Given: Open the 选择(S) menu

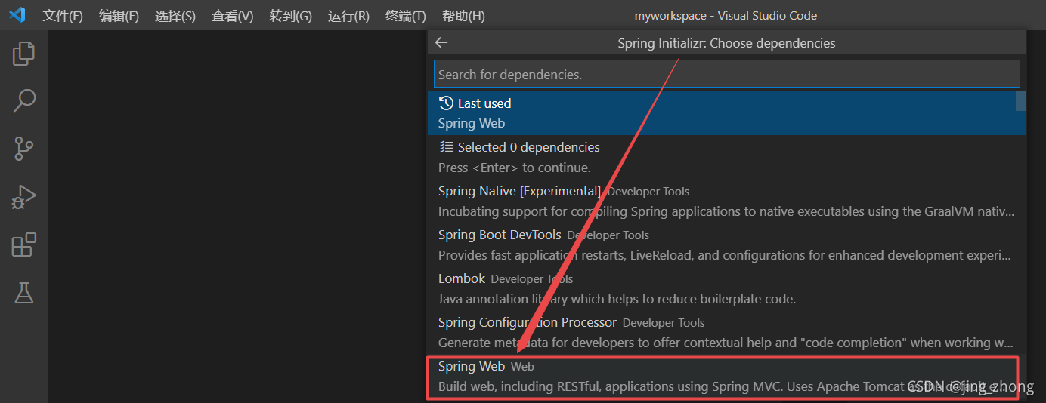Looking at the screenshot, I should tap(175, 16).
